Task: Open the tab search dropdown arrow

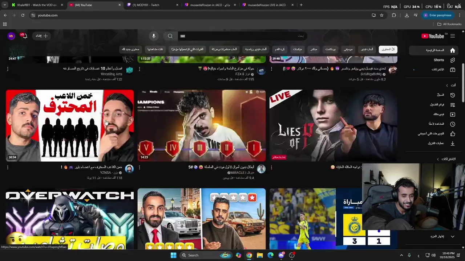Action: tap(4, 5)
